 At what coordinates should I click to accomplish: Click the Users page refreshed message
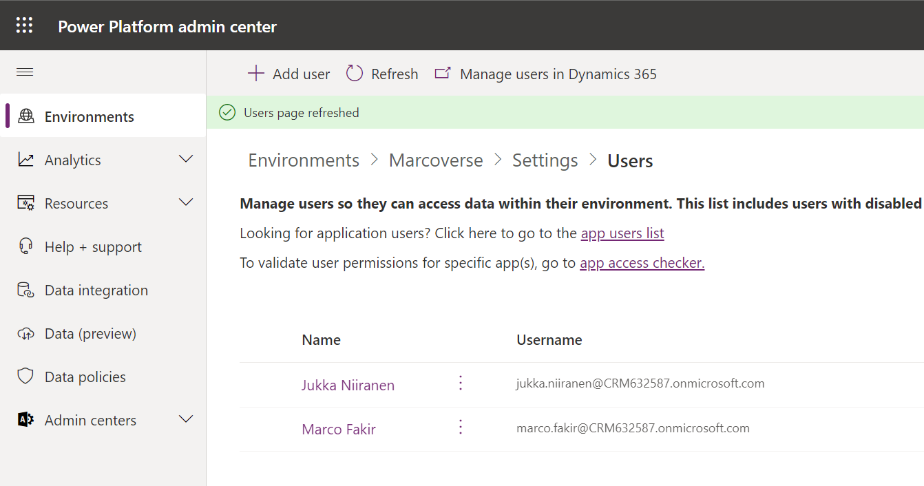coord(302,113)
